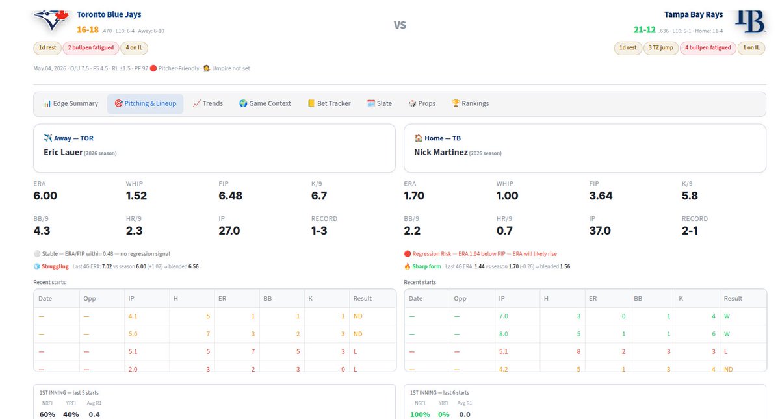780x419 pixels.
Task: Click the ice icon beside Struggling
Action: click(36, 266)
